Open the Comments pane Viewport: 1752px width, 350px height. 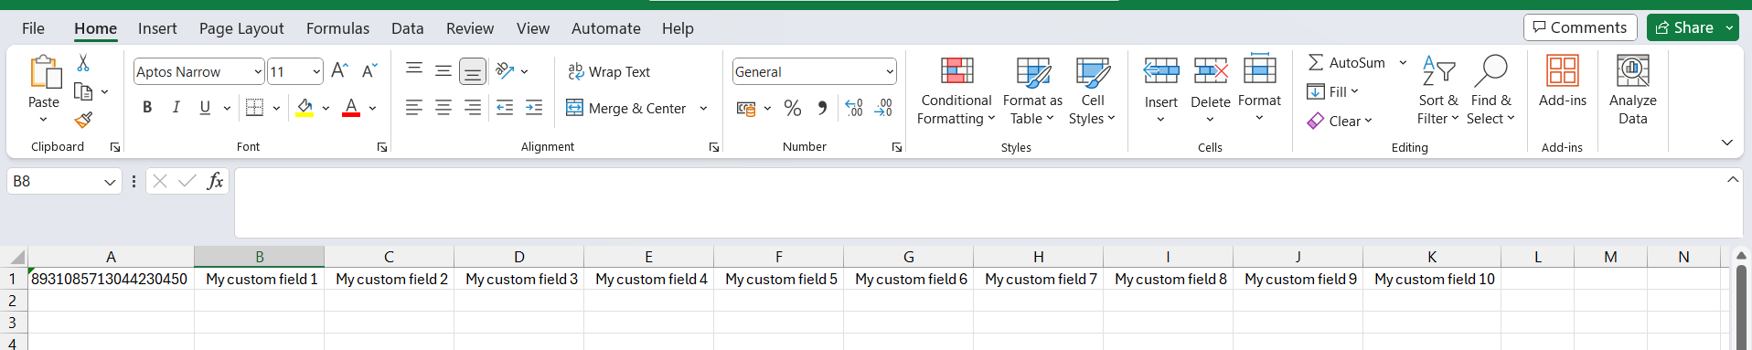pyautogui.click(x=1580, y=27)
